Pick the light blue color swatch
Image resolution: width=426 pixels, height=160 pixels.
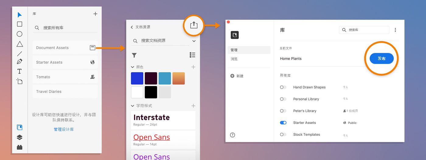tap(165, 78)
